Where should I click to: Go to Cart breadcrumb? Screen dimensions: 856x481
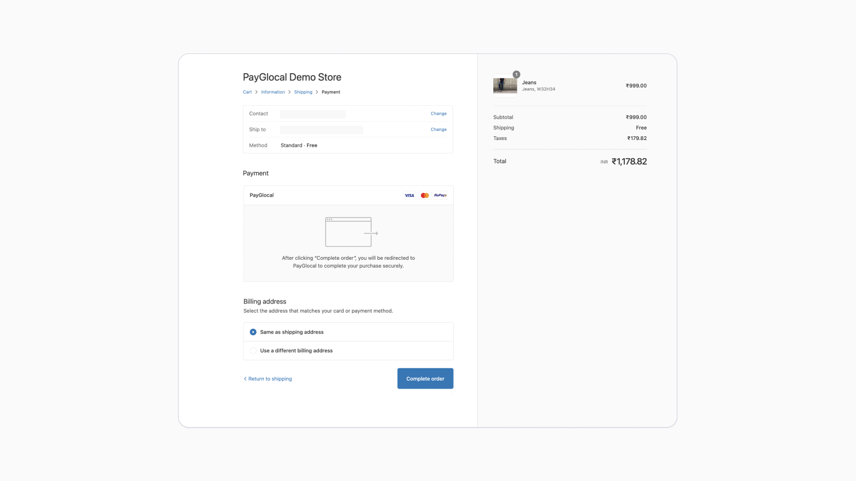(x=247, y=92)
